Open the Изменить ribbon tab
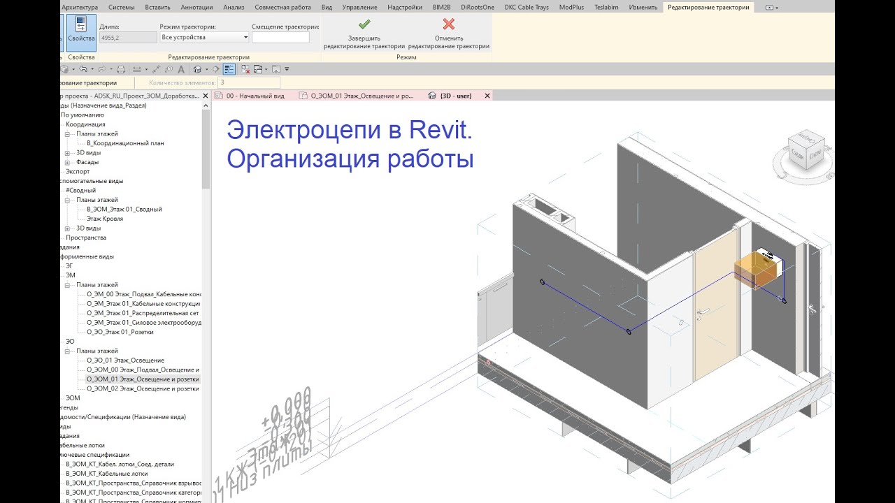Image resolution: width=895 pixels, height=503 pixels. coord(643,7)
